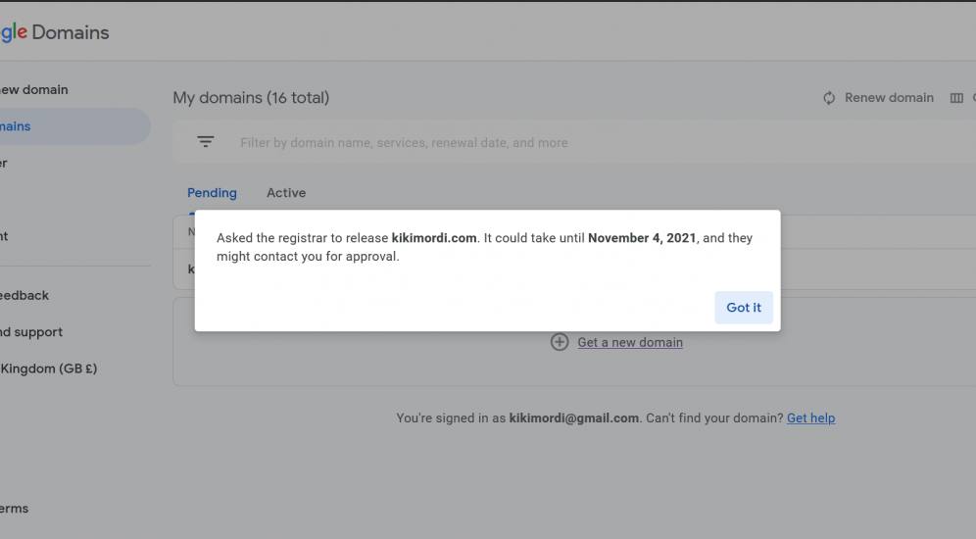Click the Terms link in sidebar
The height and width of the screenshot is (539, 976).
point(15,509)
